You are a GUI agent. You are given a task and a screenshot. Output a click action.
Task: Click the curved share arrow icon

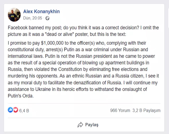pos(80,125)
